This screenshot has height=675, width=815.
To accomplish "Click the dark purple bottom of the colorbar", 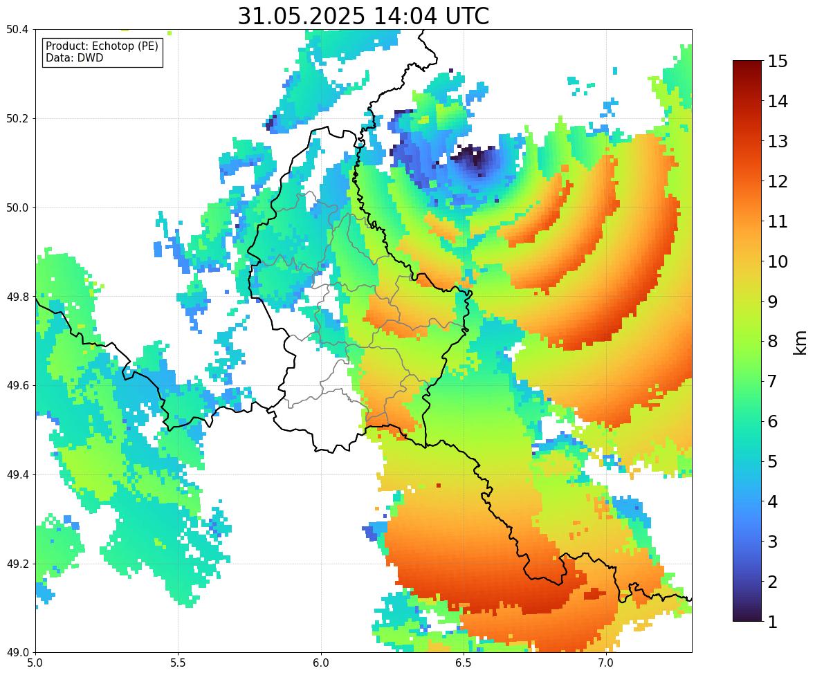I will pyautogui.click(x=747, y=615).
